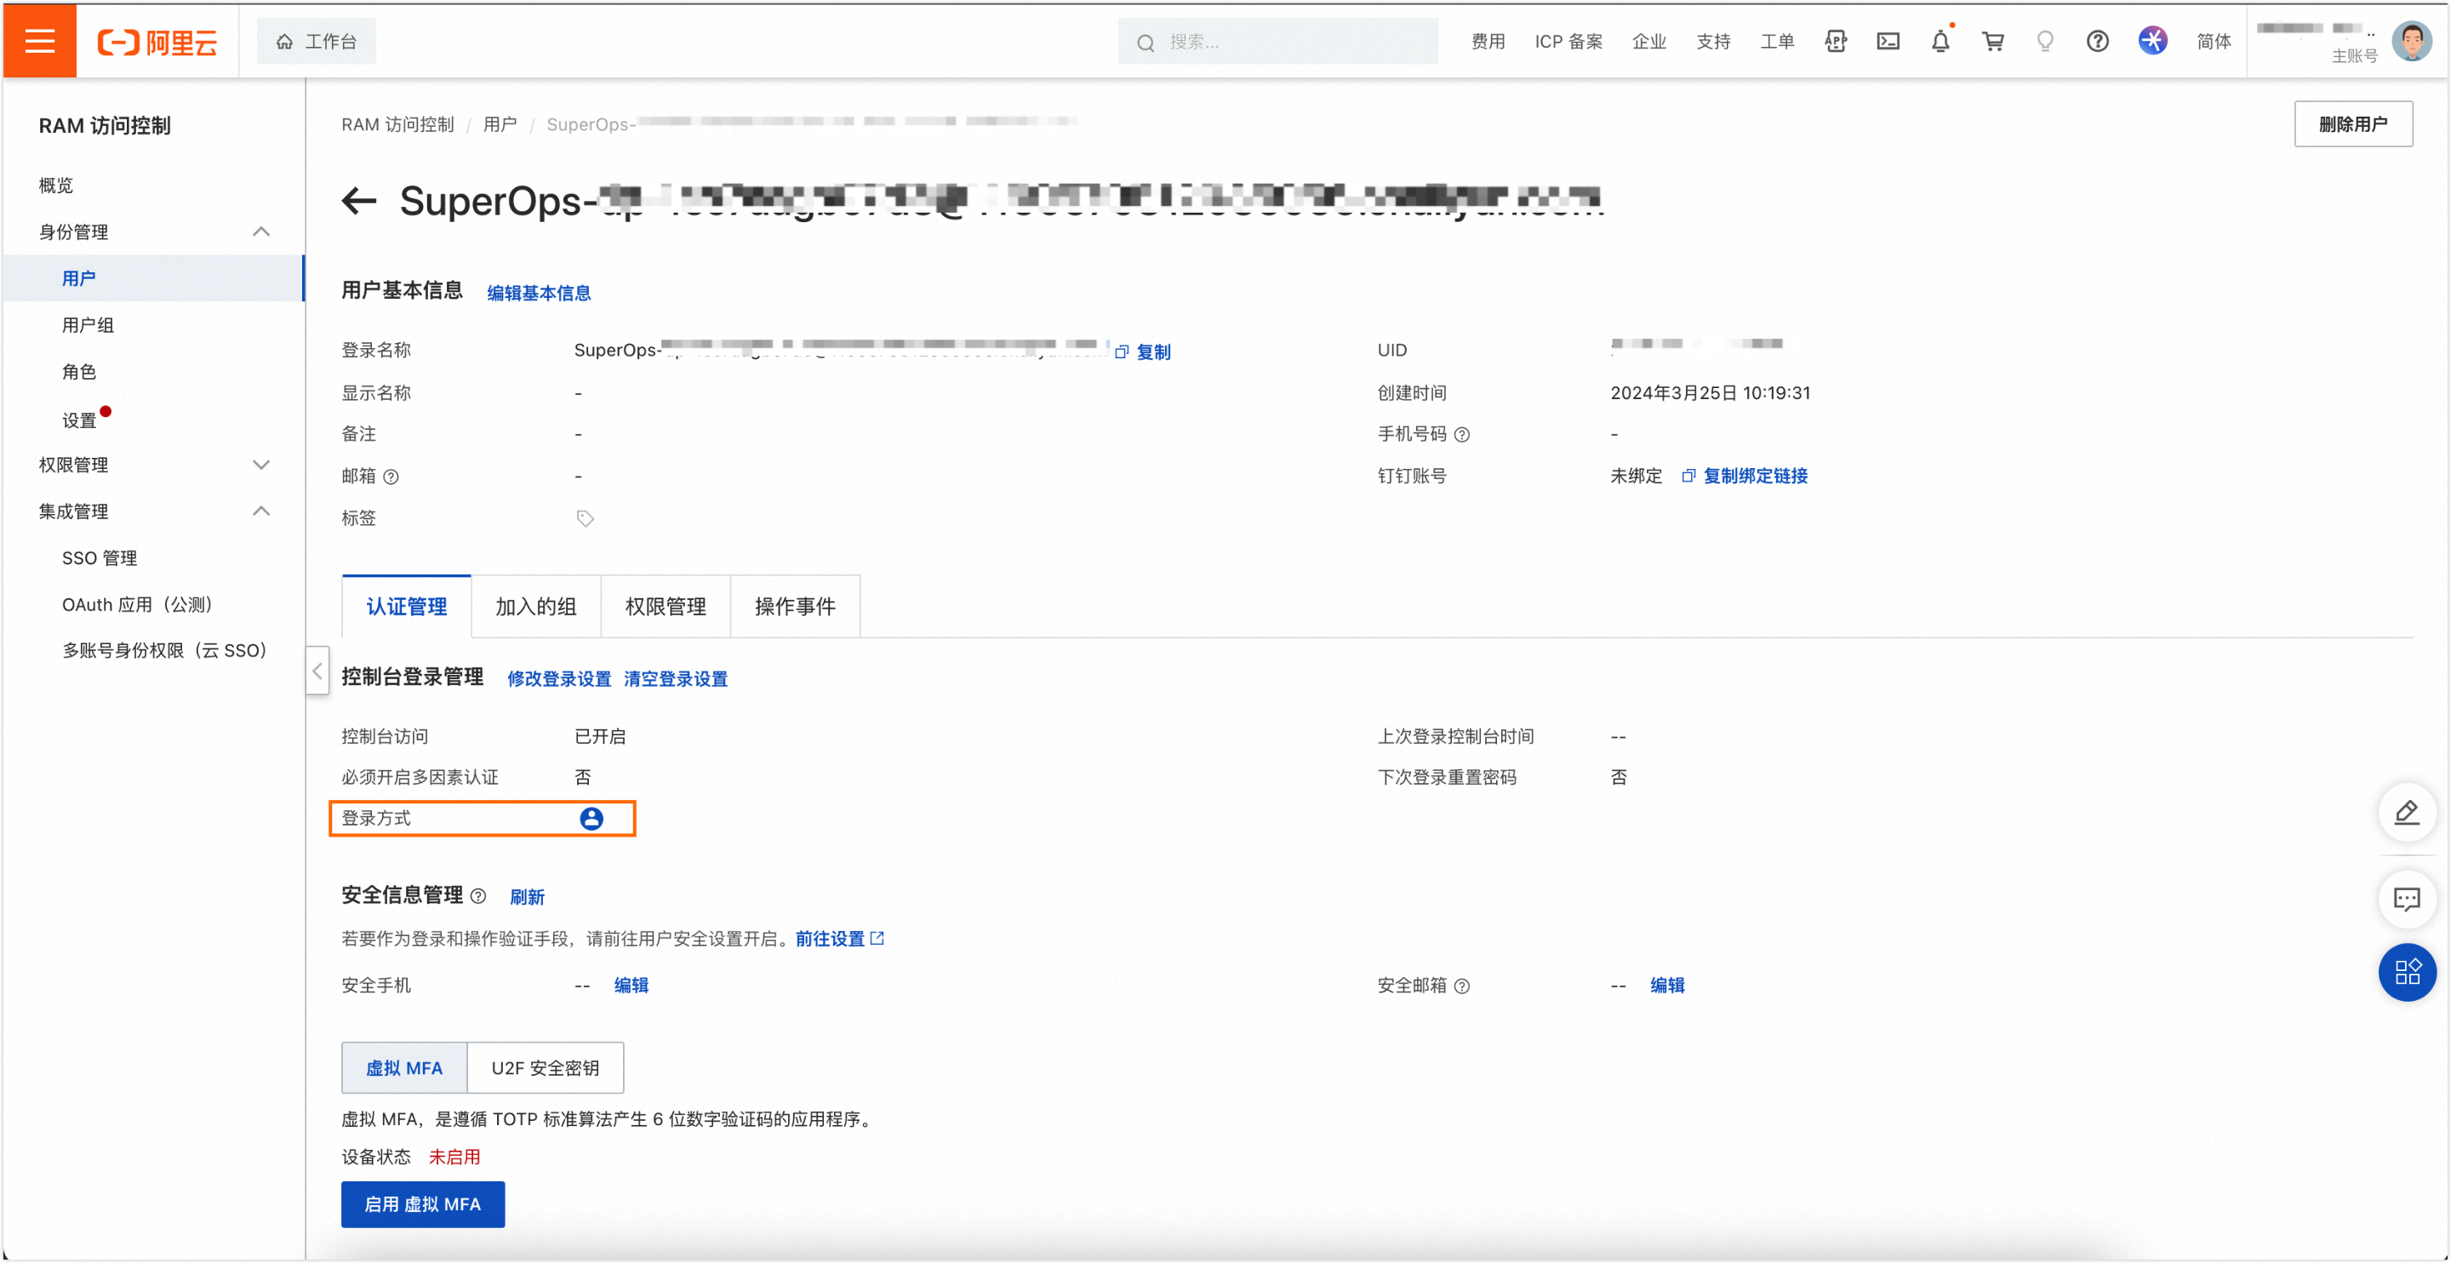
Task: Click the 启用 虚拟 MFA button
Action: (x=422, y=1204)
